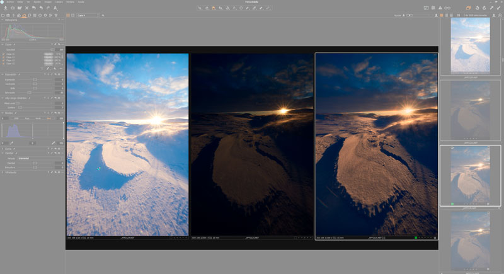Toggle the top layer checkbox in Capas
The image size is (504, 274).
click(x=3, y=54)
